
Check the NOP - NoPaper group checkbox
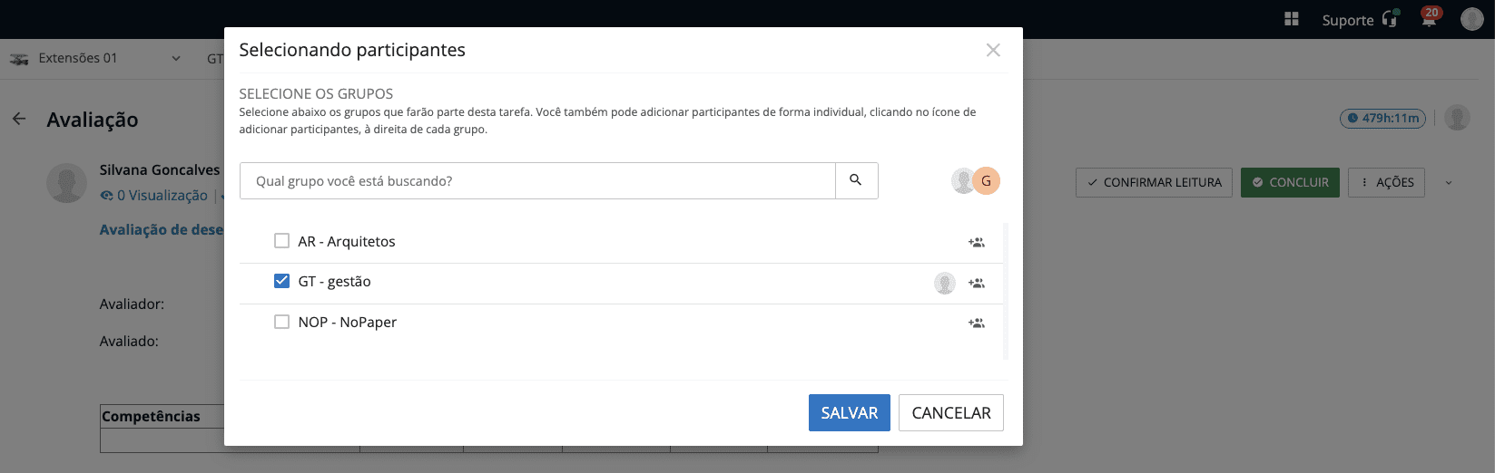[x=281, y=322]
